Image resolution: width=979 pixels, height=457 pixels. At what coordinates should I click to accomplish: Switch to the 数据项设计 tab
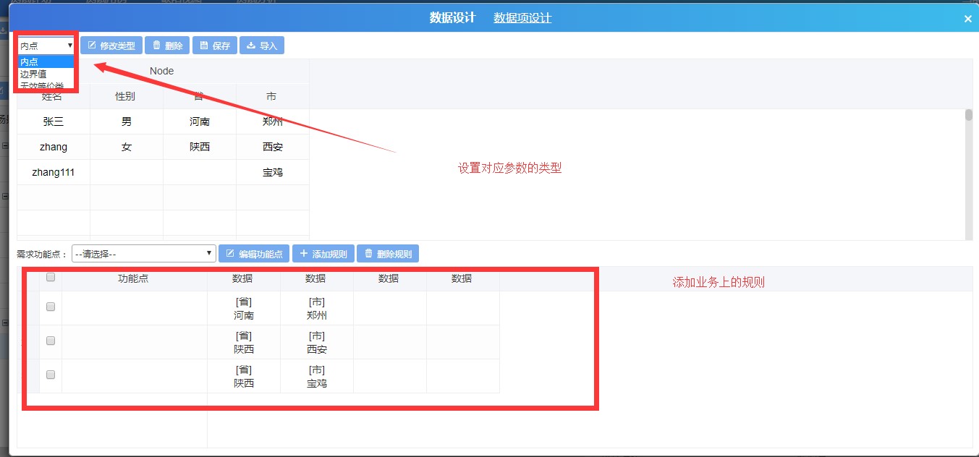click(x=522, y=18)
